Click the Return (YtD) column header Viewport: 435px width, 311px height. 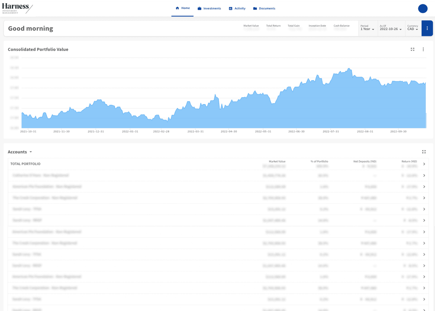[x=409, y=161]
